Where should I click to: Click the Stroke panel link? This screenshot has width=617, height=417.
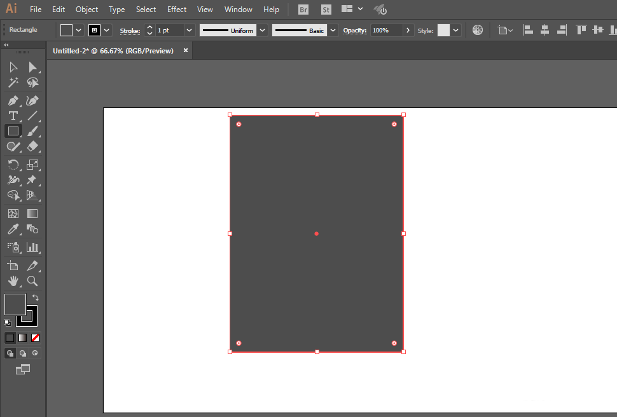(x=130, y=31)
